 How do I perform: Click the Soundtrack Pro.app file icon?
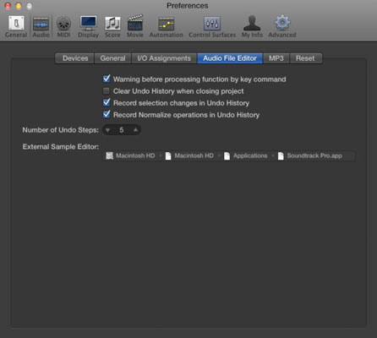pyautogui.click(x=281, y=155)
